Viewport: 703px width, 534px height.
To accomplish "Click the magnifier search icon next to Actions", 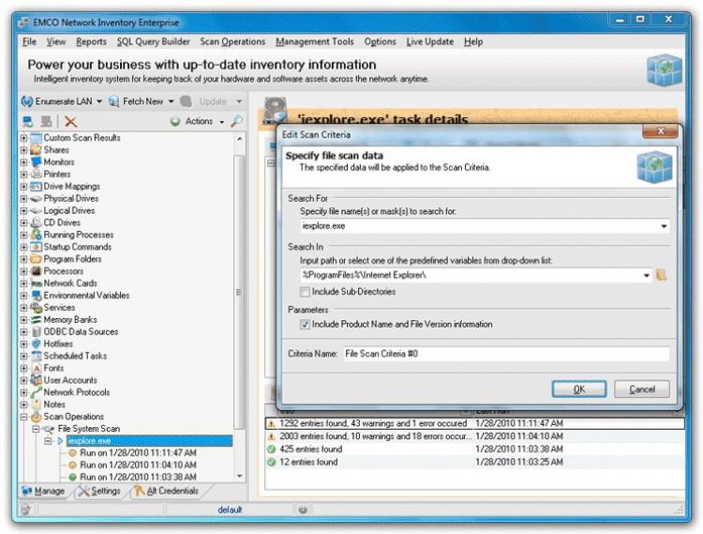I will [x=237, y=121].
